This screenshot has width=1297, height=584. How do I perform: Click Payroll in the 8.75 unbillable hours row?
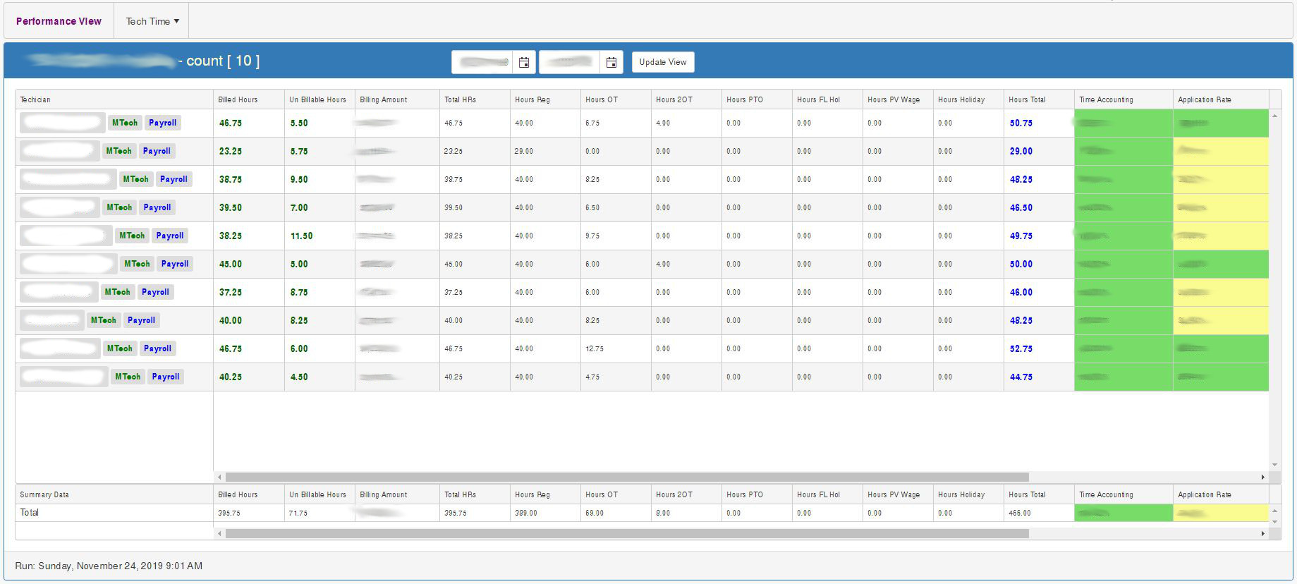click(x=155, y=292)
